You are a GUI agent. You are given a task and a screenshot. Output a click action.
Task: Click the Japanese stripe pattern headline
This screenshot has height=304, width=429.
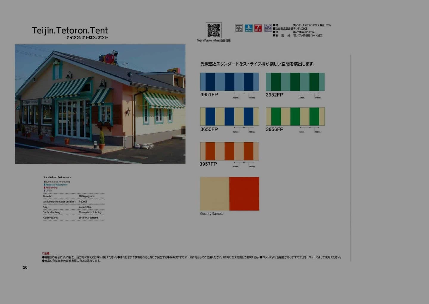(x=258, y=64)
